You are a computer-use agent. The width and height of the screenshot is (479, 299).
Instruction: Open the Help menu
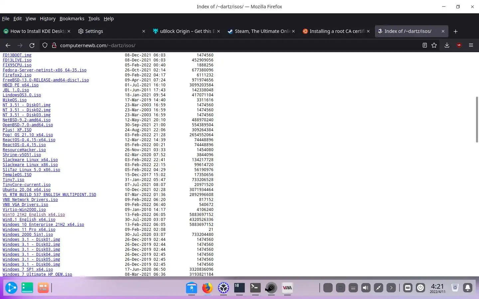[109, 19]
